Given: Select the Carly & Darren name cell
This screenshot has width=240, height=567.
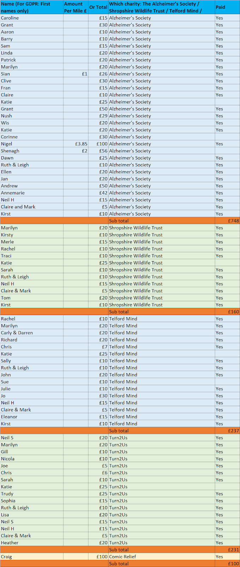Looking at the screenshot, I should pos(32,333).
